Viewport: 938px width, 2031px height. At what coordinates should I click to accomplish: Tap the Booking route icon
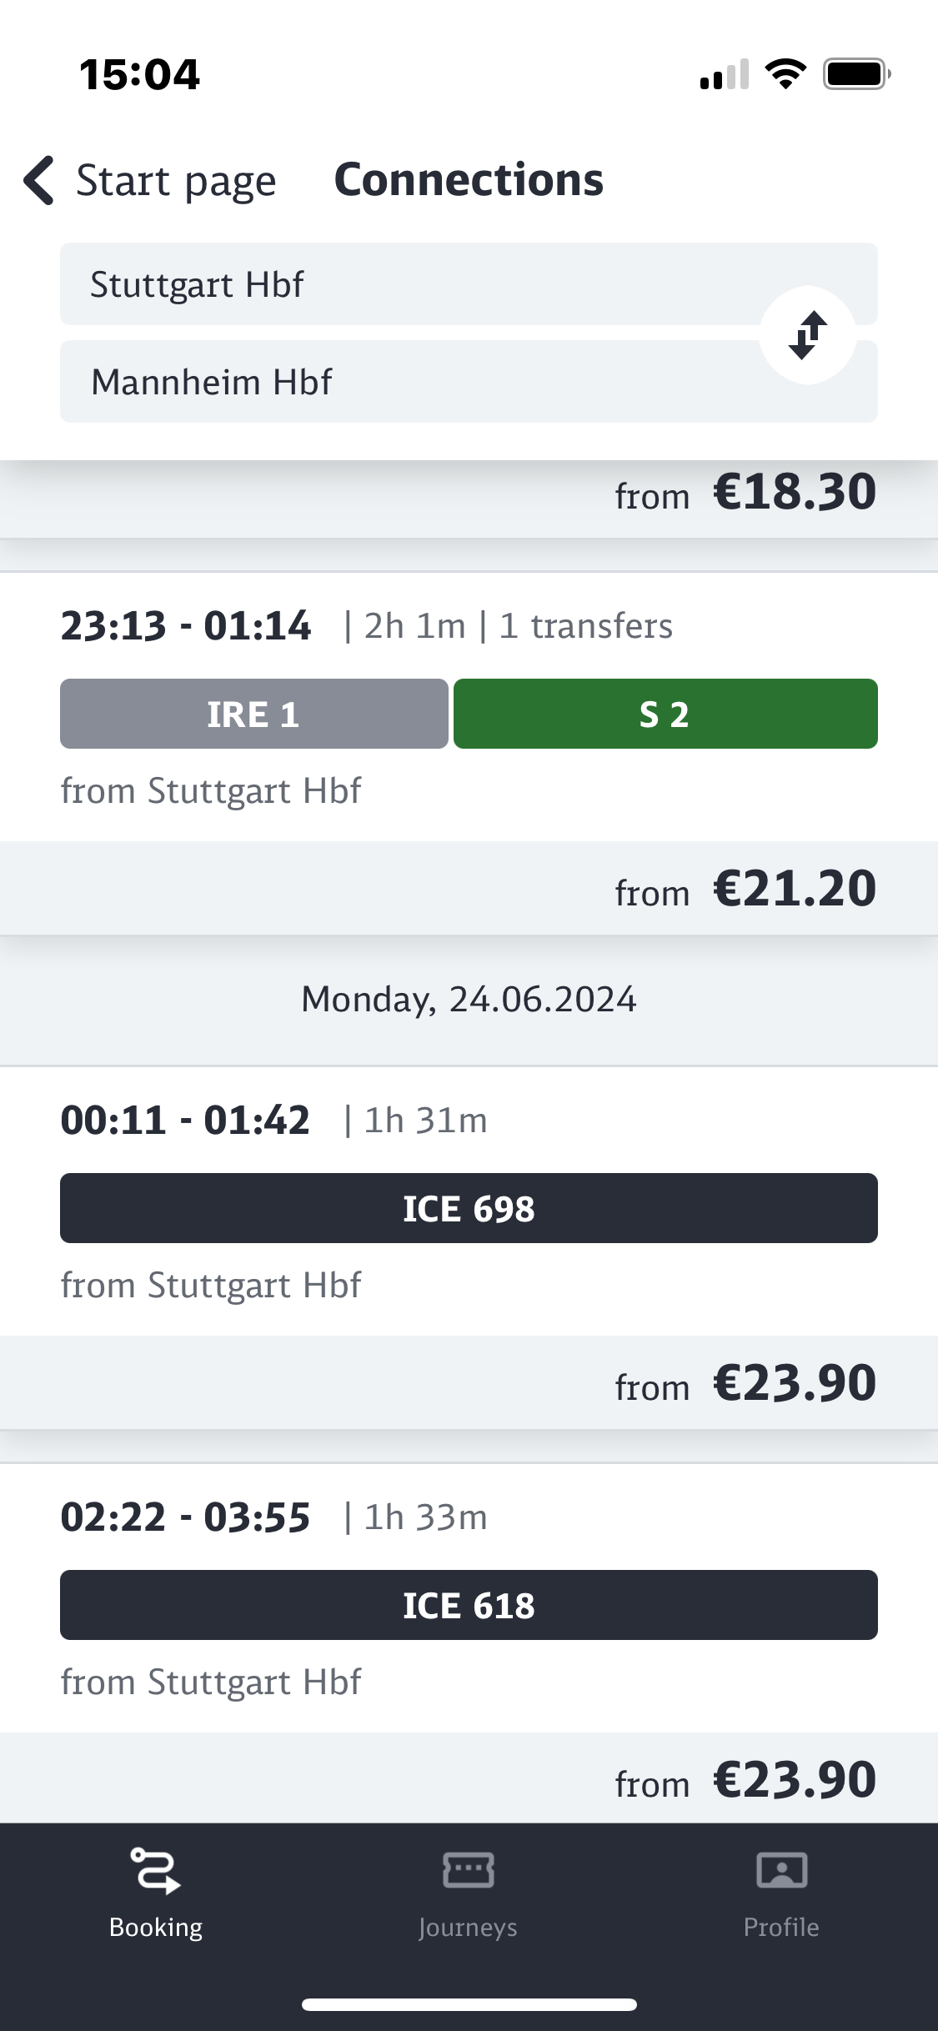[155, 1870]
